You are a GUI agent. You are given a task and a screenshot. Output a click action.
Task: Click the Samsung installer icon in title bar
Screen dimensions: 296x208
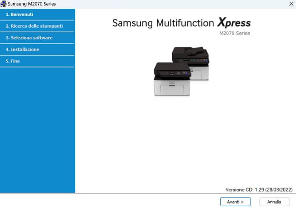(4, 4)
